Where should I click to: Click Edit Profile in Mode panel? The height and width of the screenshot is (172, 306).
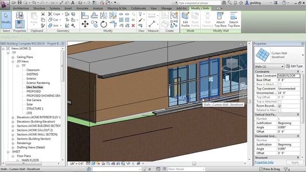click(185, 20)
